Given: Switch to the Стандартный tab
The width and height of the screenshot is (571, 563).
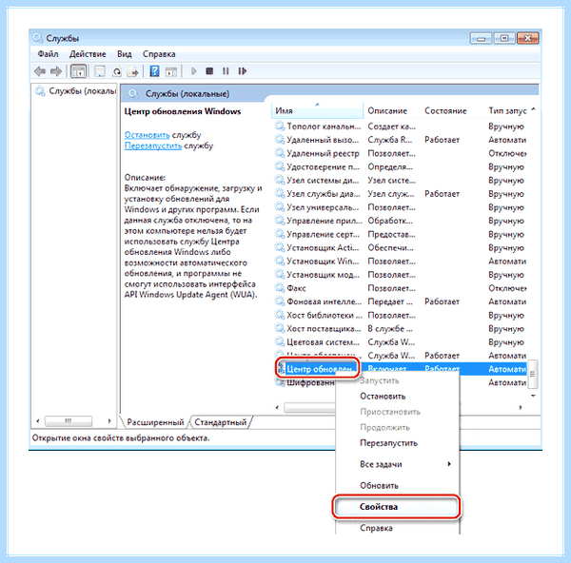Looking at the screenshot, I should pyautogui.click(x=221, y=422).
